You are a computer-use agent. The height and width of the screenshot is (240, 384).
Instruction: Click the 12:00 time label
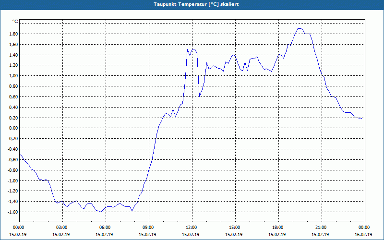tap(192, 228)
